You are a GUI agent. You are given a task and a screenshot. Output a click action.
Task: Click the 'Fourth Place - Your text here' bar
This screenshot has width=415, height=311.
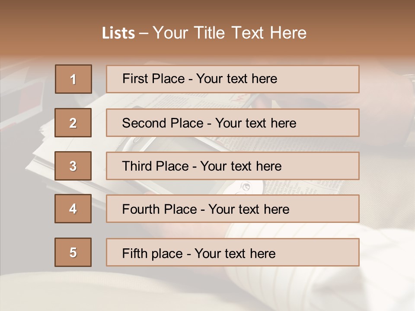233,209
